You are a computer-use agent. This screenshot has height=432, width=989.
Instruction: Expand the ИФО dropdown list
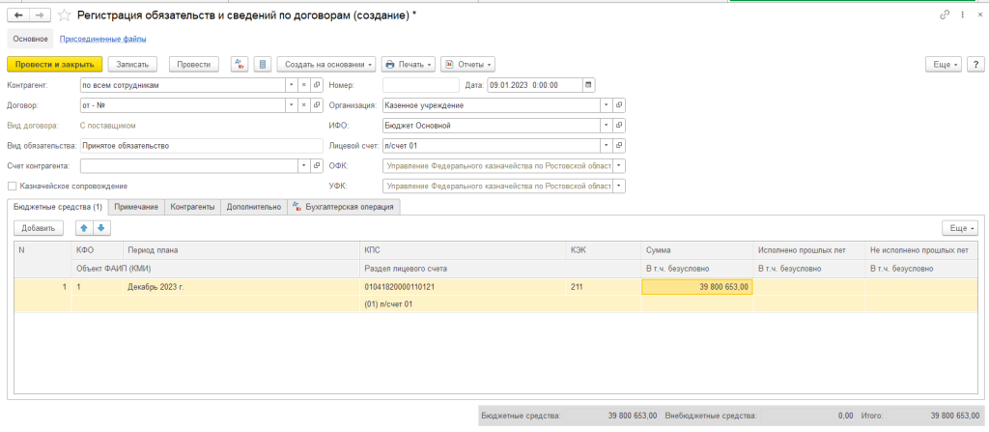607,125
